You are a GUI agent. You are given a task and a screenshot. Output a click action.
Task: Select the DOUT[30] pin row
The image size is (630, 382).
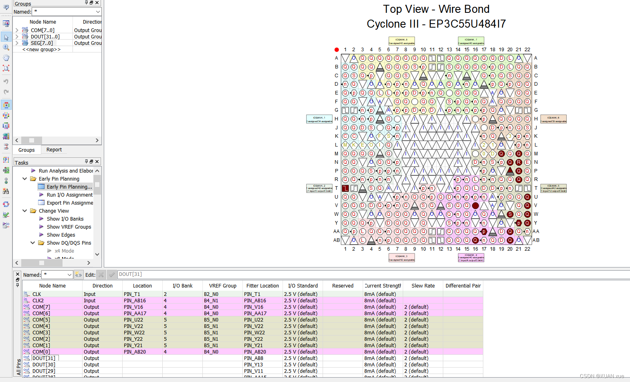pos(252,364)
